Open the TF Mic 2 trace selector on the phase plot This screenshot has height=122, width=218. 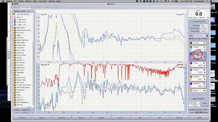pyautogui.click(x=180, y=15)
